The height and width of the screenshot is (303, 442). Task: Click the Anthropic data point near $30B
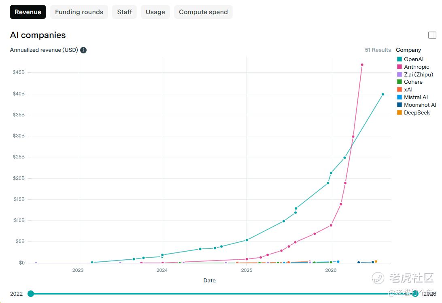click(353, 137)
